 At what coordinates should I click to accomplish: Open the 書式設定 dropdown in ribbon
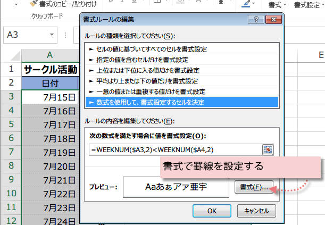(309, 5)
